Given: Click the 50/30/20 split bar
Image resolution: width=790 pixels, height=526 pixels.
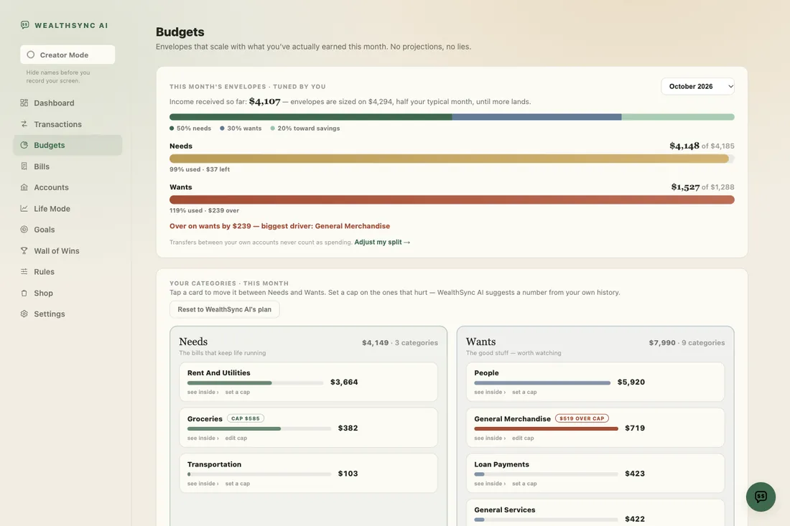Looking at the screenshot, I should tap(452, 117).
